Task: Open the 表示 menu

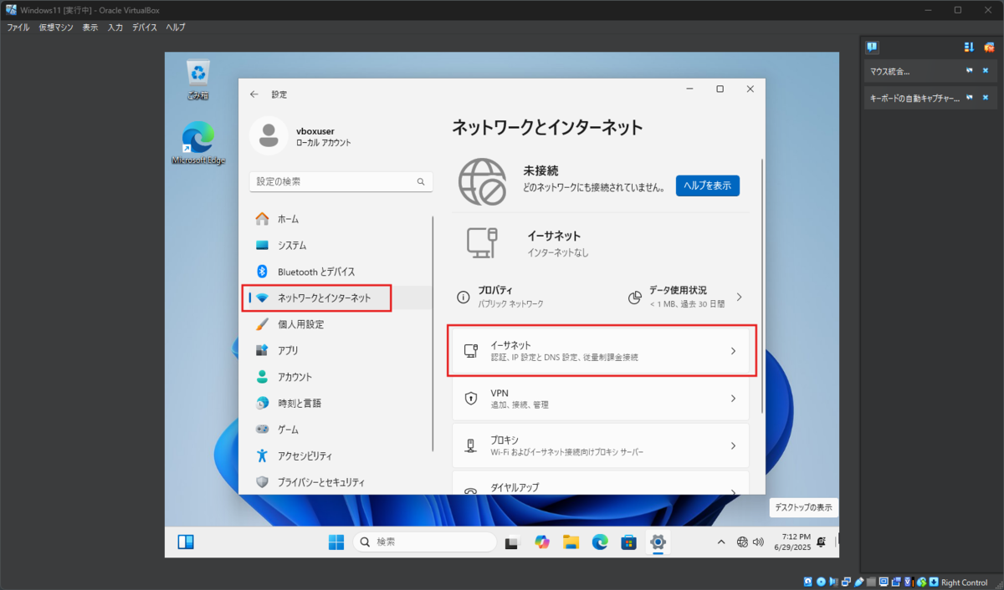Action: coord(90,28)
